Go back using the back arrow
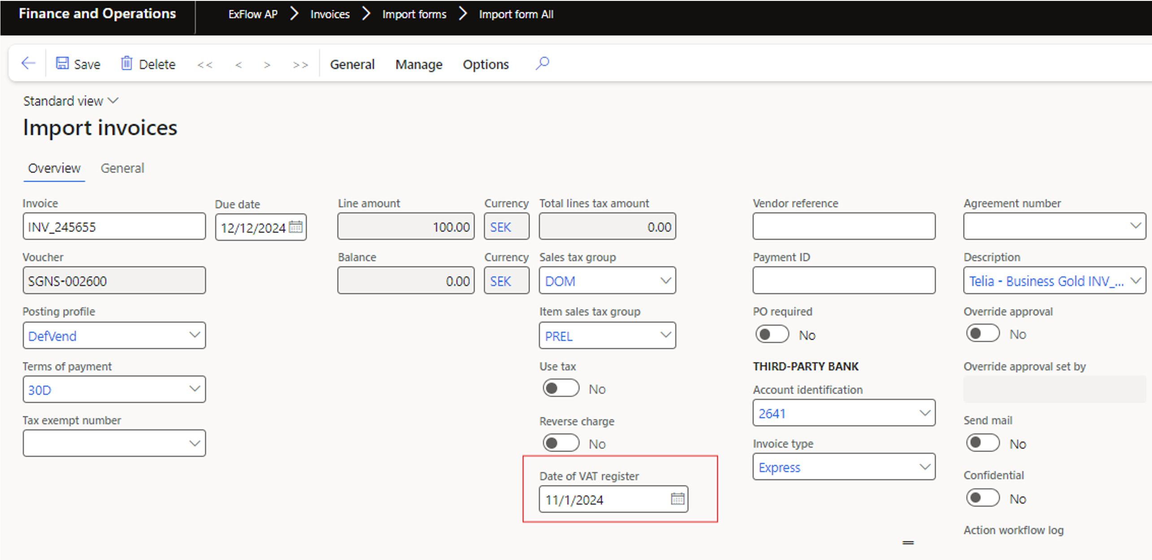1152x560 pixels. point(28,63)
